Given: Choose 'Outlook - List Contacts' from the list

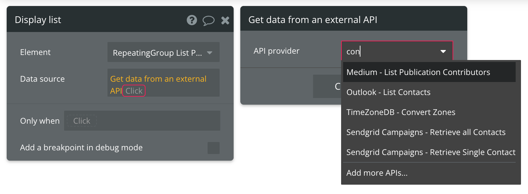Looking at the screenshot, I should 388,92.
